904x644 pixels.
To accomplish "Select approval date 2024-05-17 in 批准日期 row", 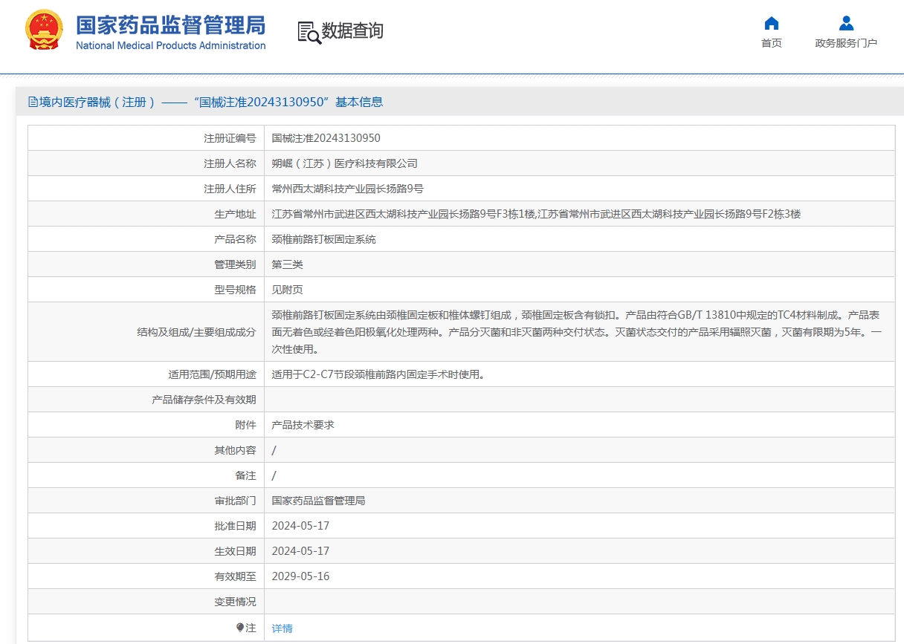I will (x=300, y=526).
